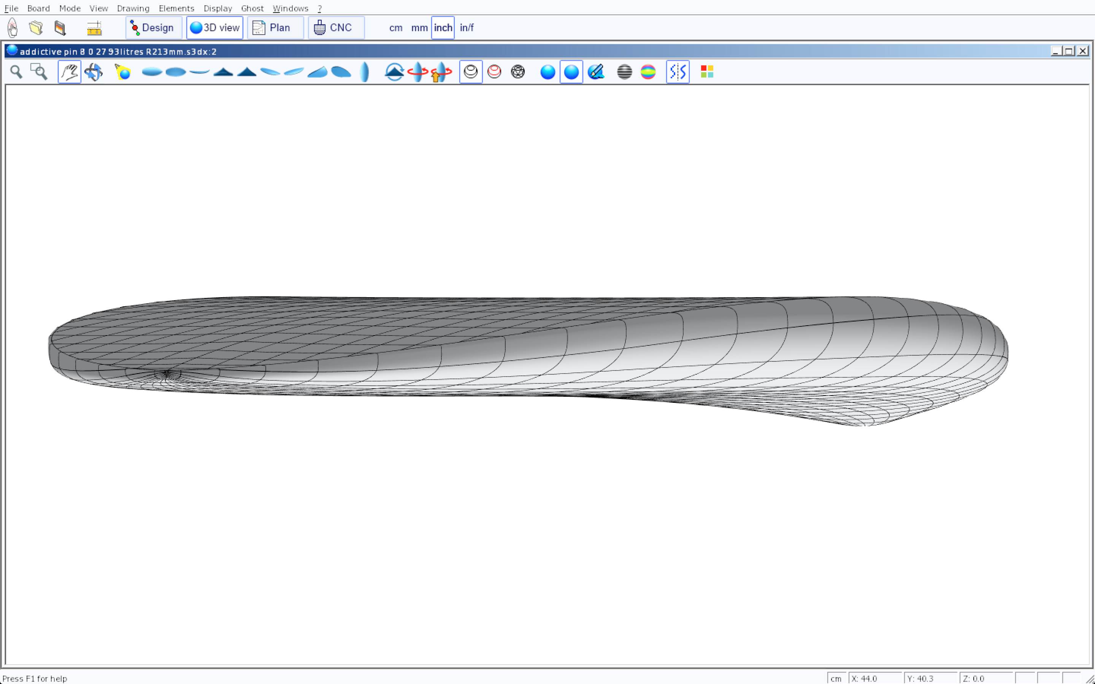Image resolution: width=1095 pixels, height=684 pixels.
Task: Toggle the black wireframe mesh display
Action: [471, 72]
